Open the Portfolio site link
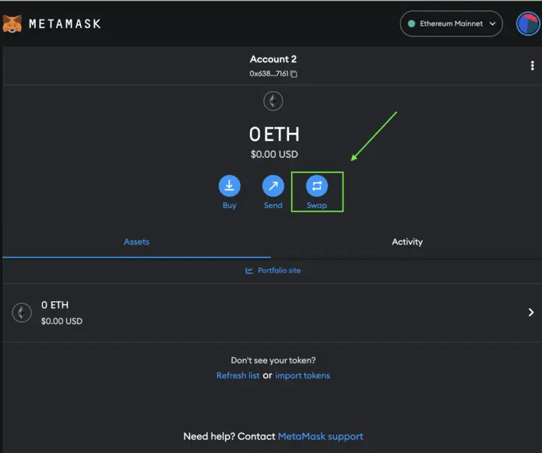Viewport: 542px width, 453px height. (273, 271)
